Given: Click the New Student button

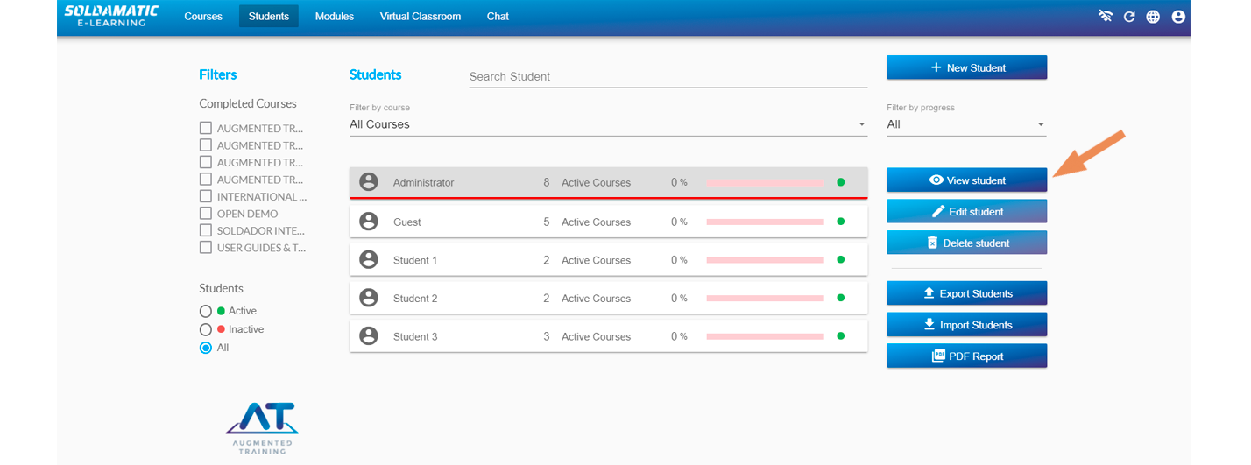Looking at the screenshot, I should pos(966,67).
